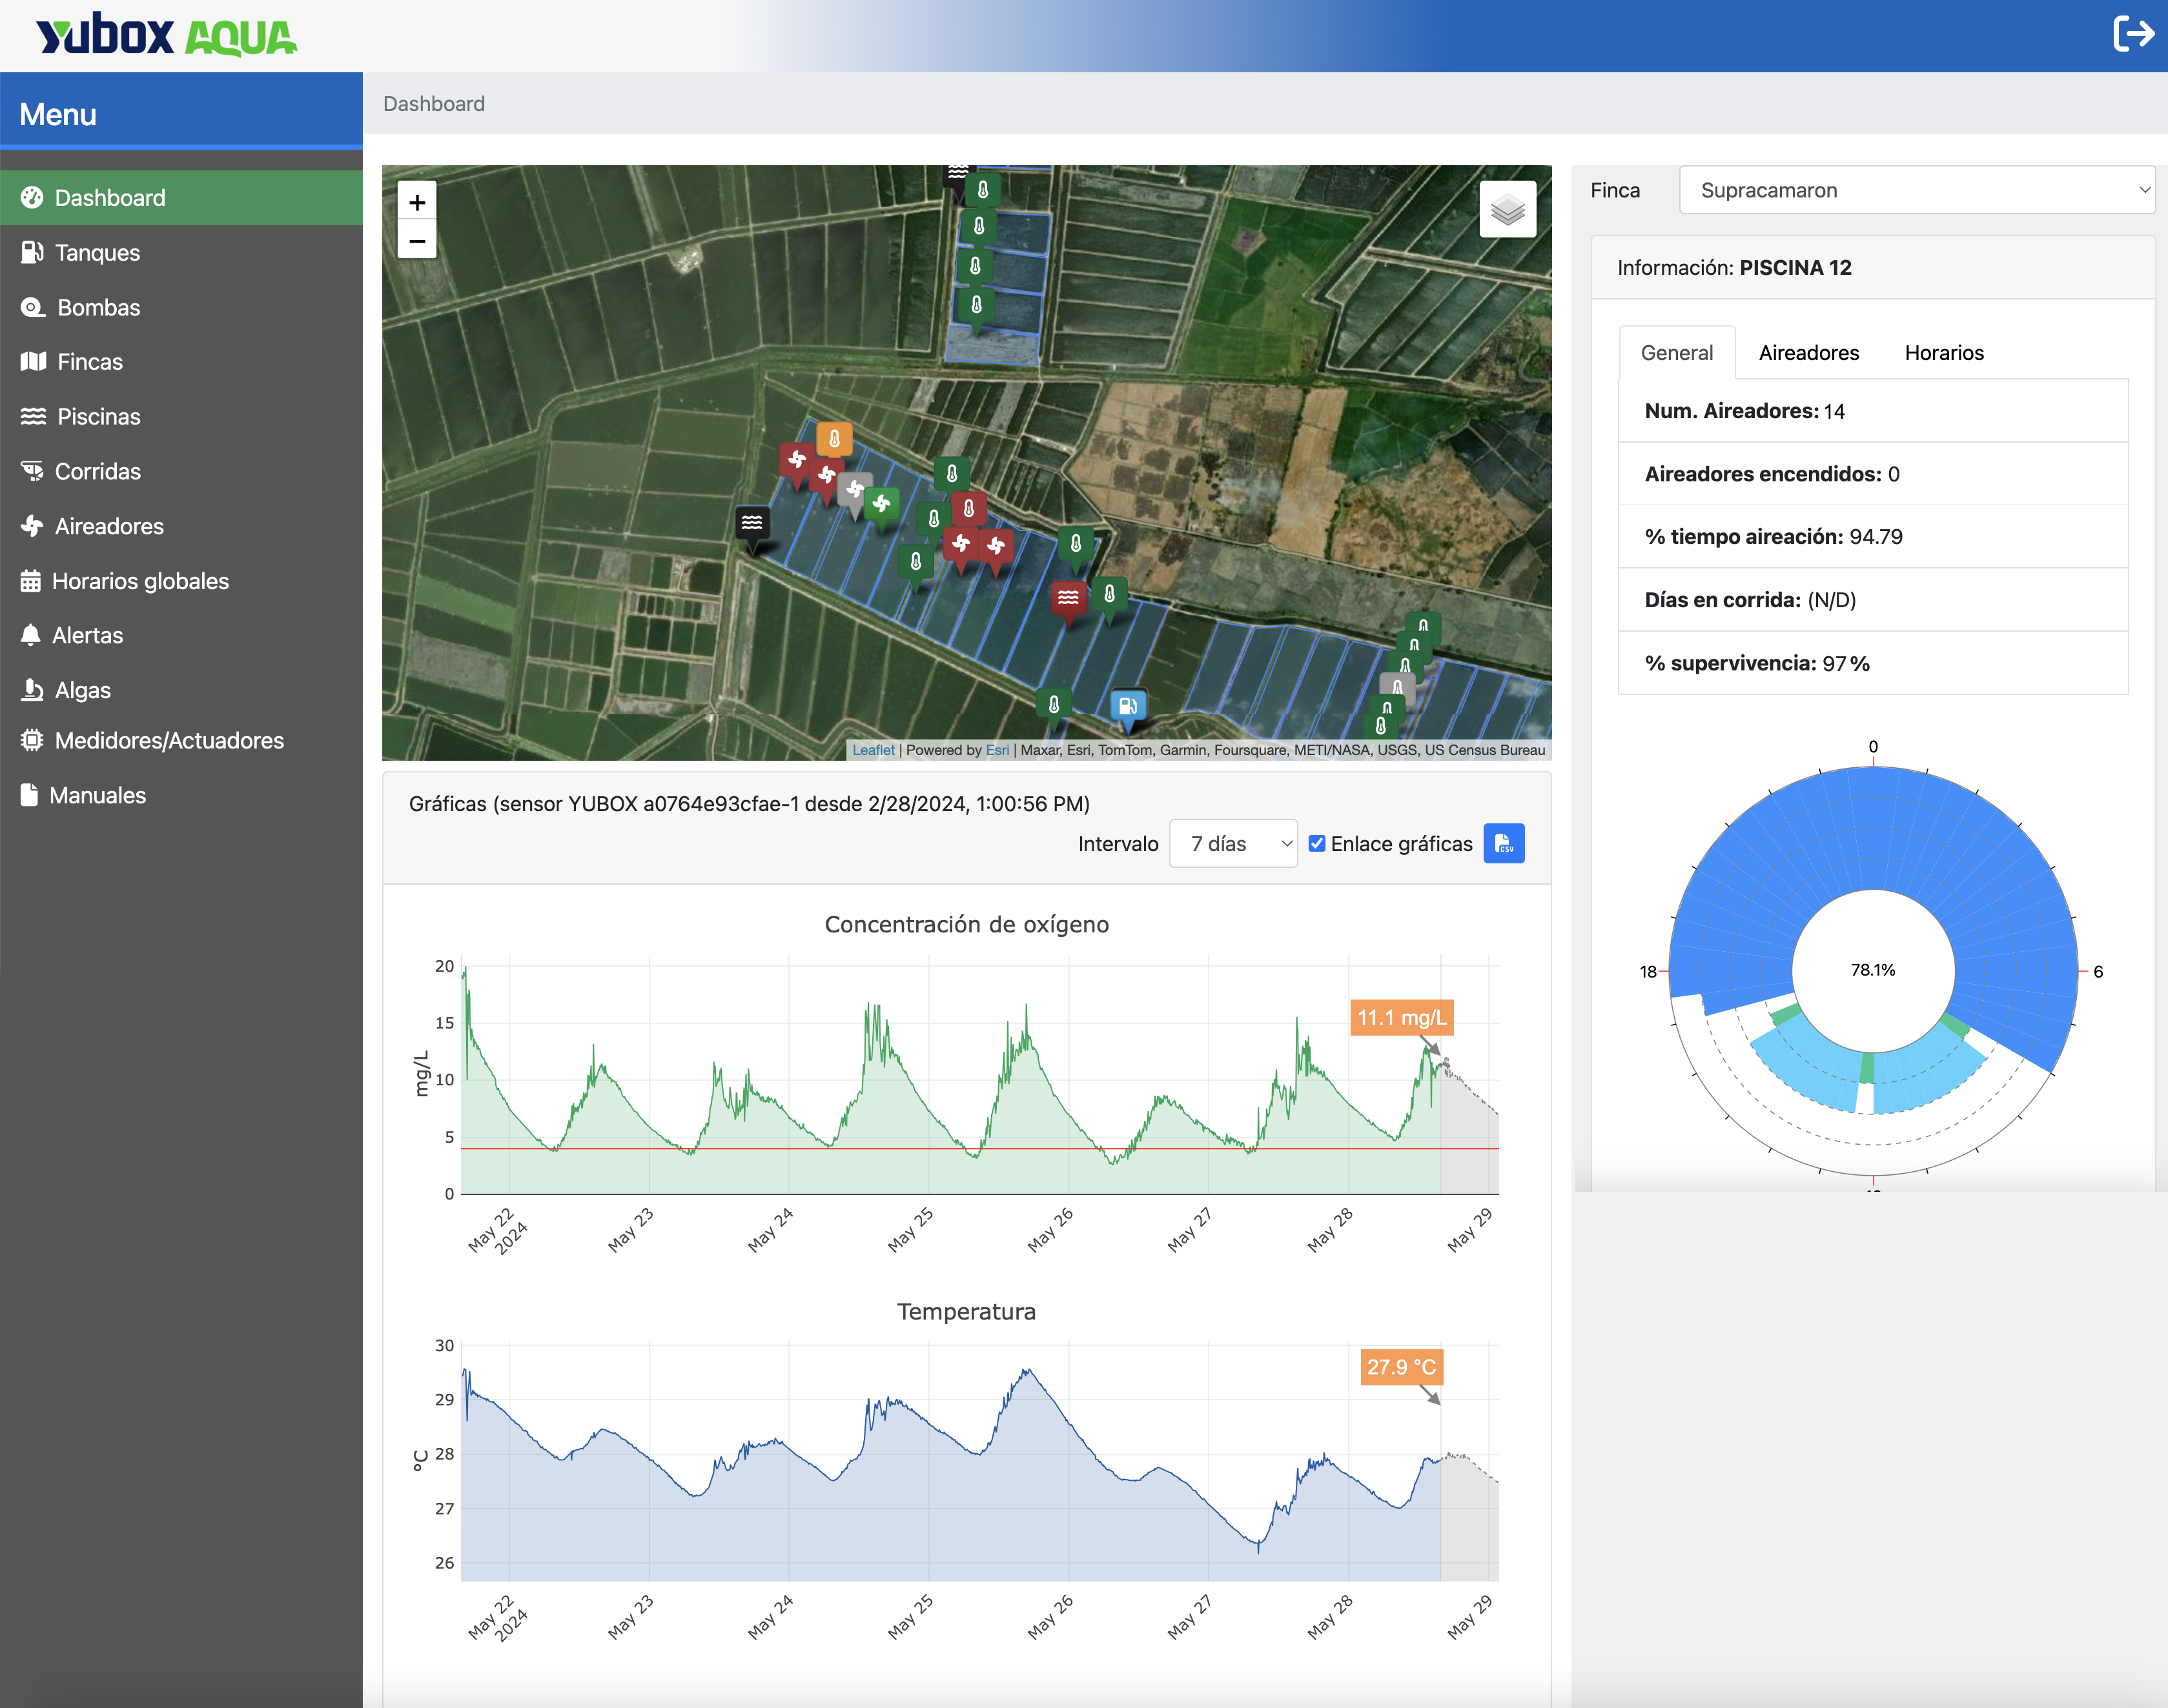The height and width of the screenshot is (1708, 2168).
Task: Open Alertas from the sidebar
Action: pos(87,635)
